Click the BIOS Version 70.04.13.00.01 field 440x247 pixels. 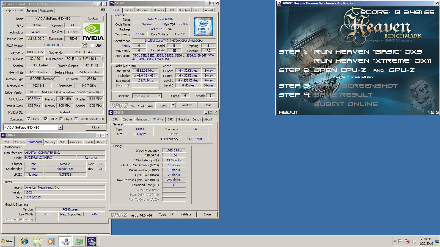pyautogui.click(x=53, y=45)
